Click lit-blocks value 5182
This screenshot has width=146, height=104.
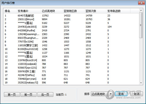point(45,23)
